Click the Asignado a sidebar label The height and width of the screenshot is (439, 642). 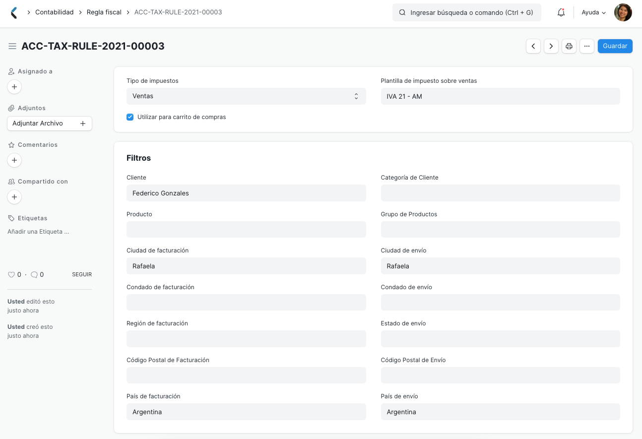coord(35,71)
